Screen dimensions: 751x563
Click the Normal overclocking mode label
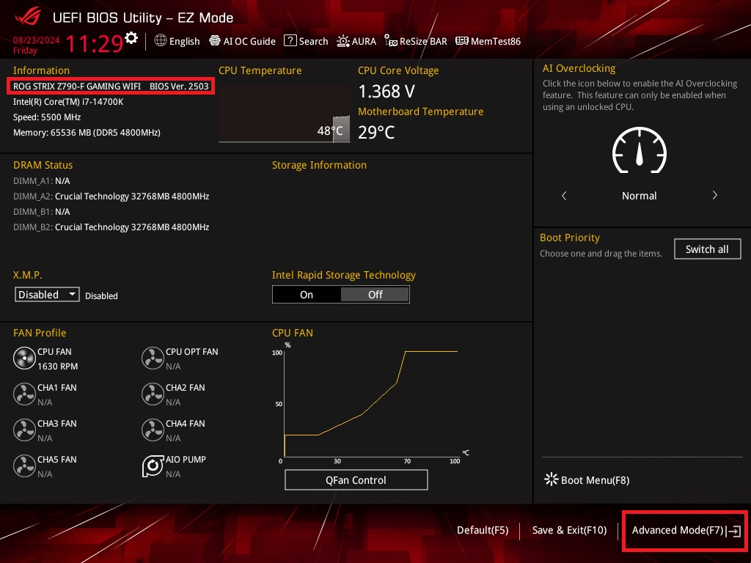(640, 195)
